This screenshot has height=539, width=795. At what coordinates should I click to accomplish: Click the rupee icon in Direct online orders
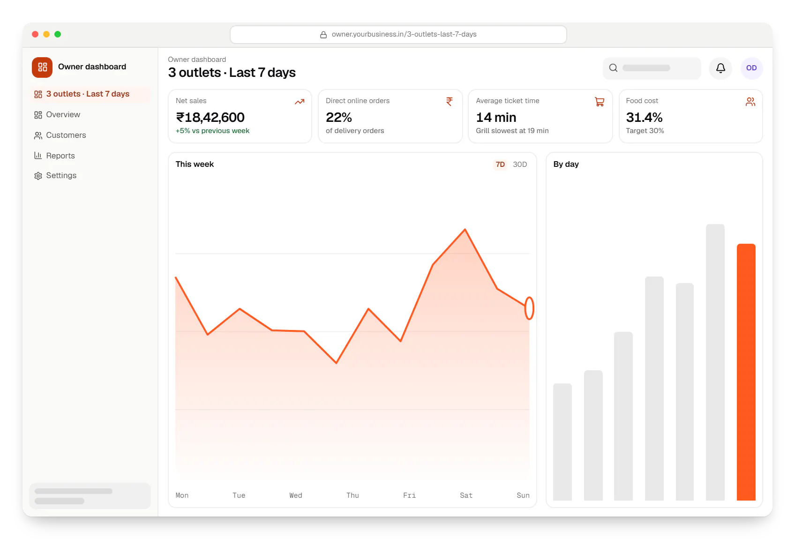(450, 102)
